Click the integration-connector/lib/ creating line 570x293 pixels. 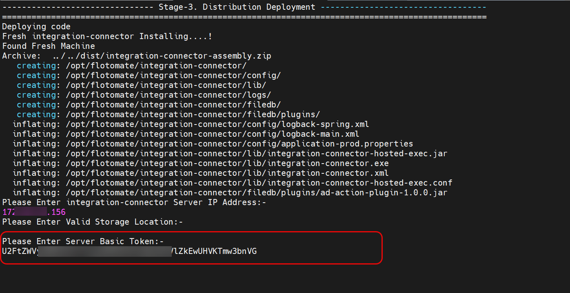pos(166,85)
